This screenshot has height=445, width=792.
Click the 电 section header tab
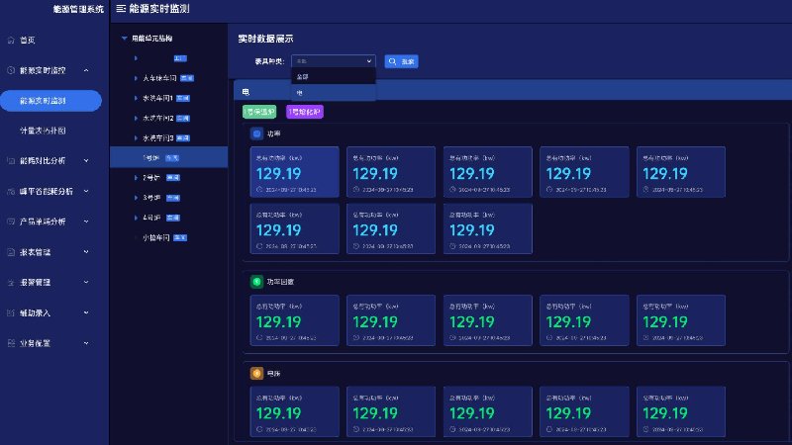coord(246,92)
